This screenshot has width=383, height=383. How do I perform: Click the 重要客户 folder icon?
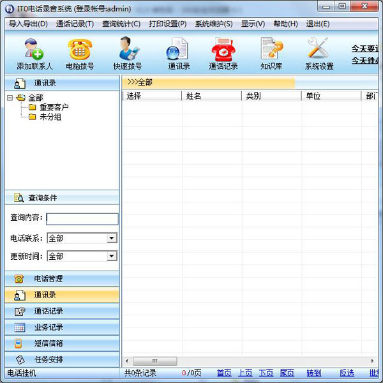point(33,107)
